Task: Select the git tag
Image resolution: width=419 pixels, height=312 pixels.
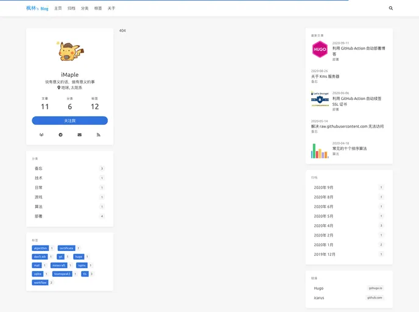Action: coord(61,257)
